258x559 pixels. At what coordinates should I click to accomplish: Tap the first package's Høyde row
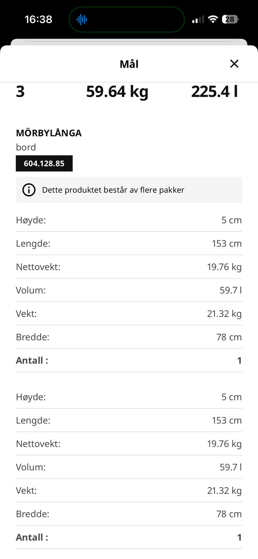click(129, 220)
